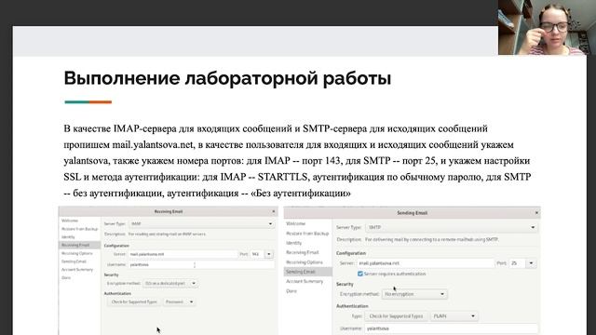This screenshot has width=596, height=335.
Task: Click Check for Supported Types in Sending Email
Action: [396, 316]
